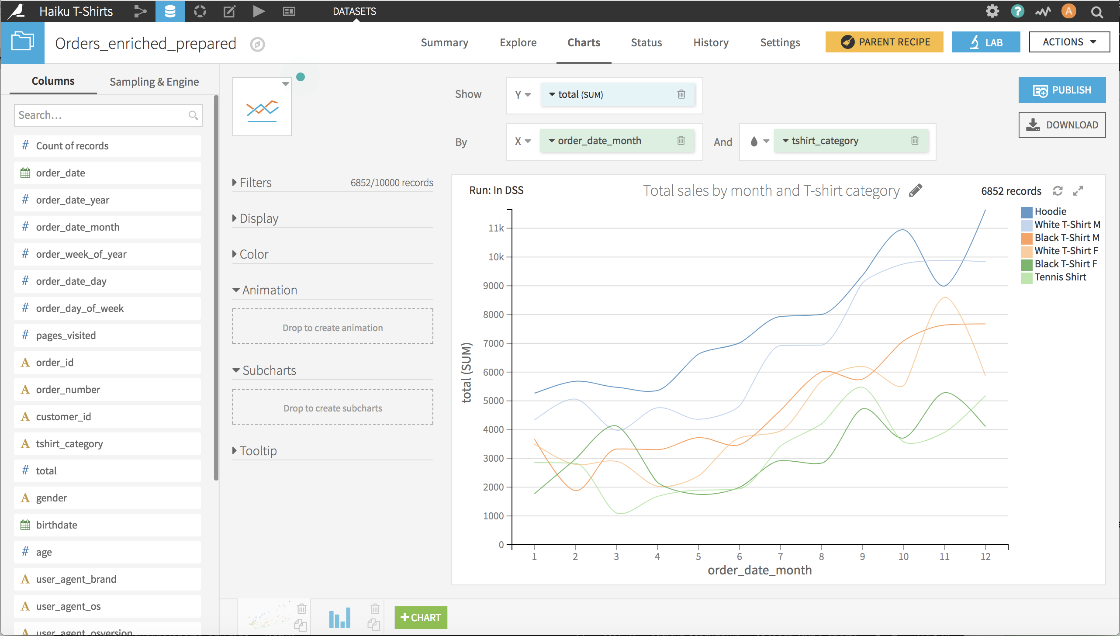Image resolution: width=1120 pixels, height=636 pixels.
Task: Click the Actions menu button
Action: point(1068,42)
